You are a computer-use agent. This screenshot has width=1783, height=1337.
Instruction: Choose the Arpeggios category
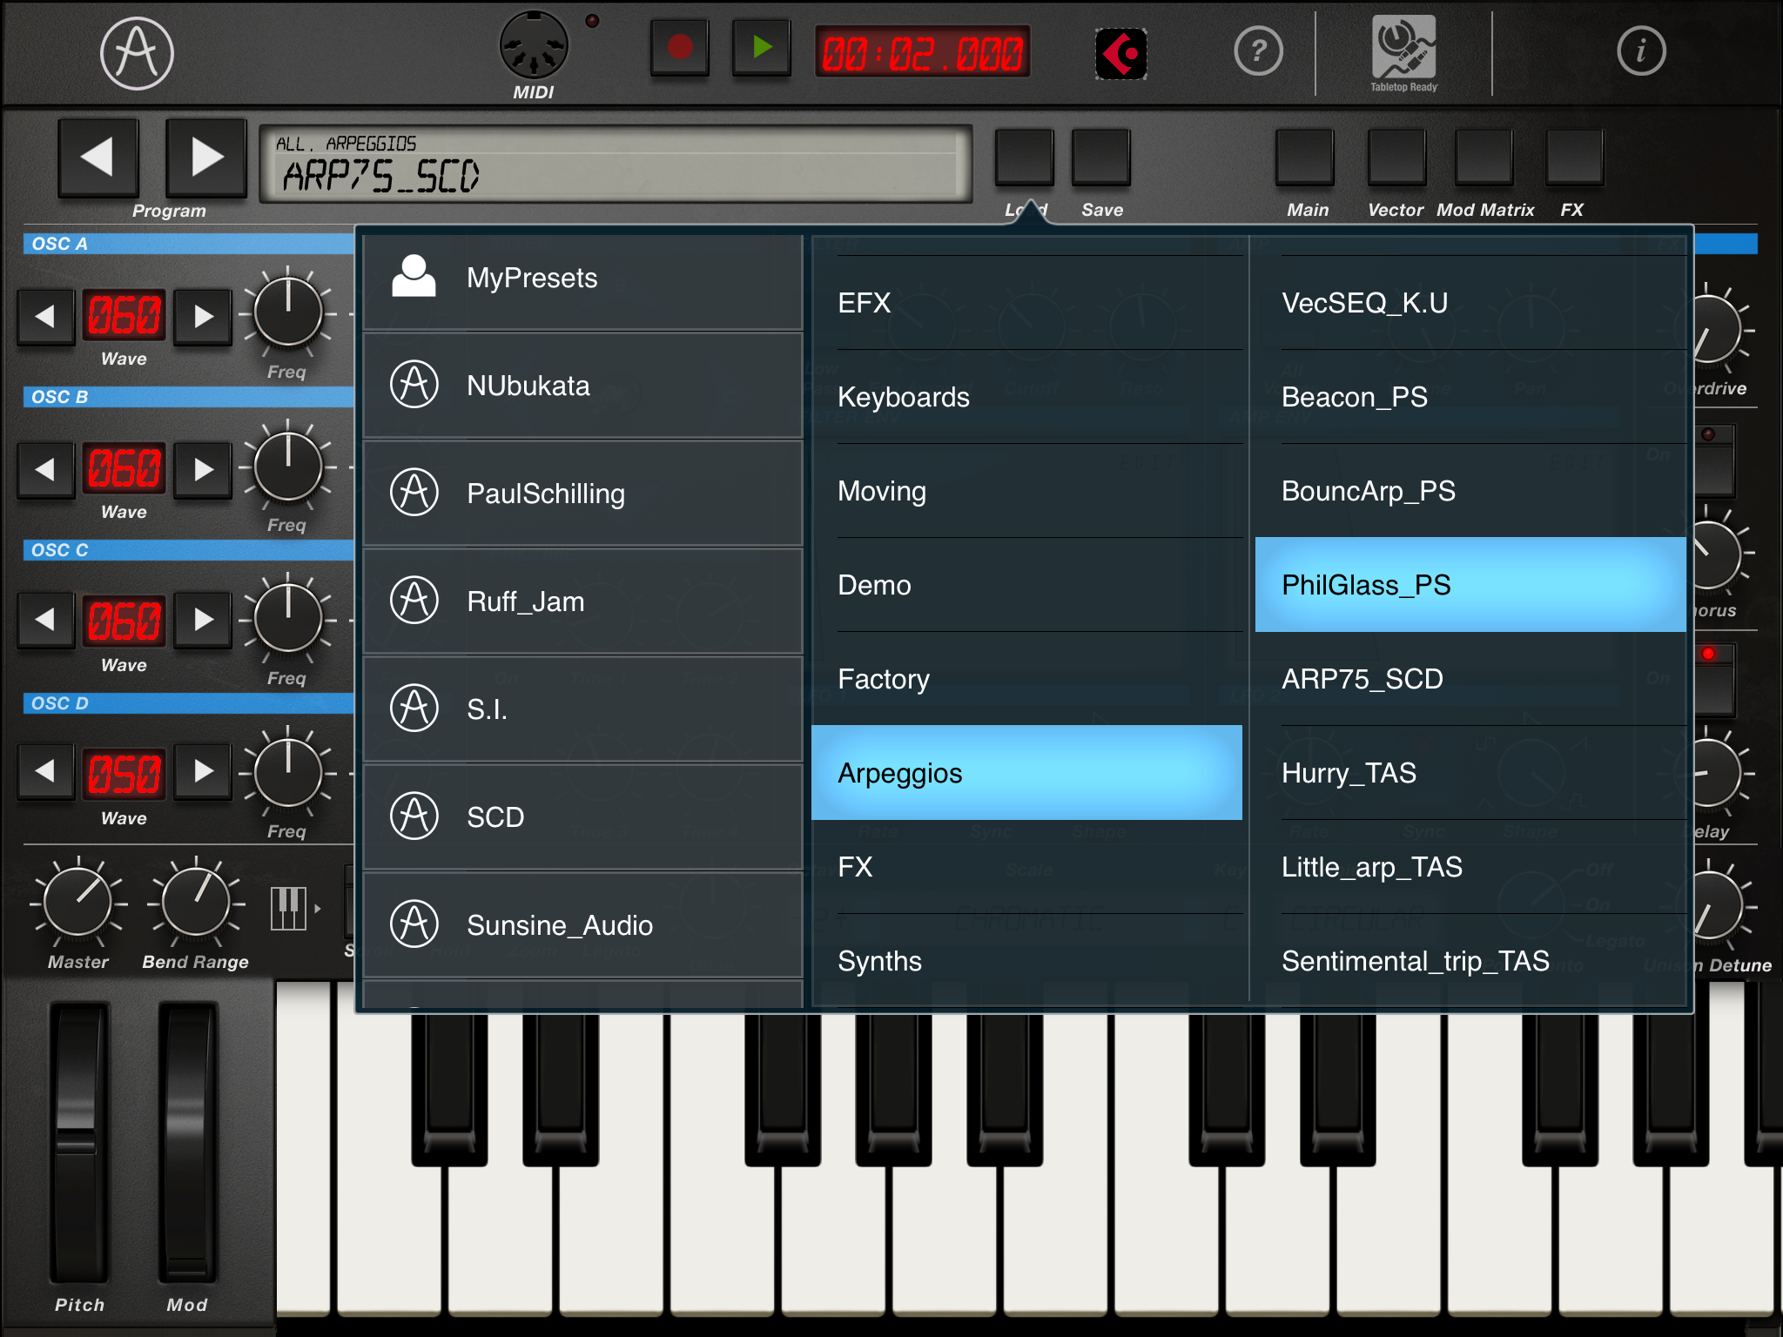(1027, 773)
